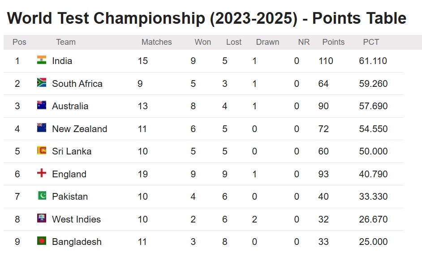Click England's 40.790 PCT value
This screenshot has width=422, height=257.
tap(373, 174)
